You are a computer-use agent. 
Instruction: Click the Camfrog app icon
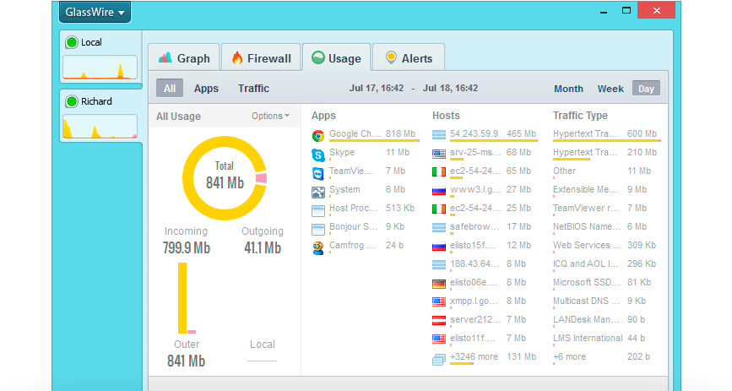click(318, 248)
